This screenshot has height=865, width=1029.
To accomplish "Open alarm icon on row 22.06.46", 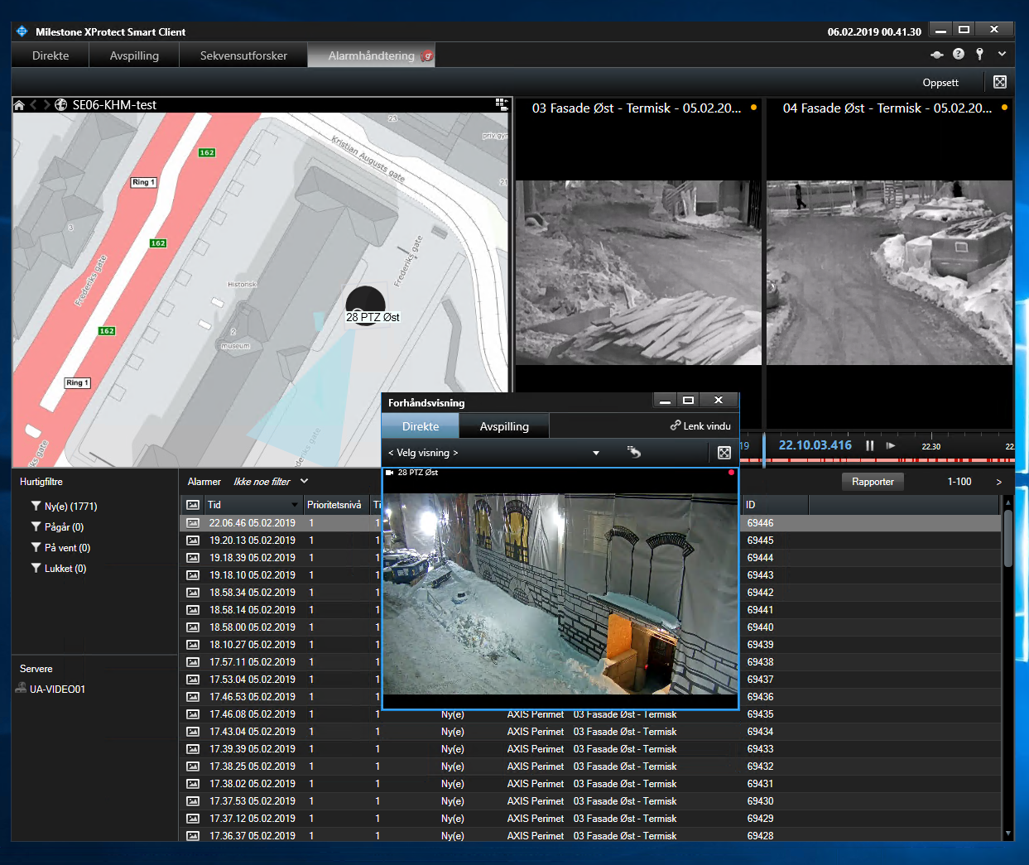I will 193,523.
